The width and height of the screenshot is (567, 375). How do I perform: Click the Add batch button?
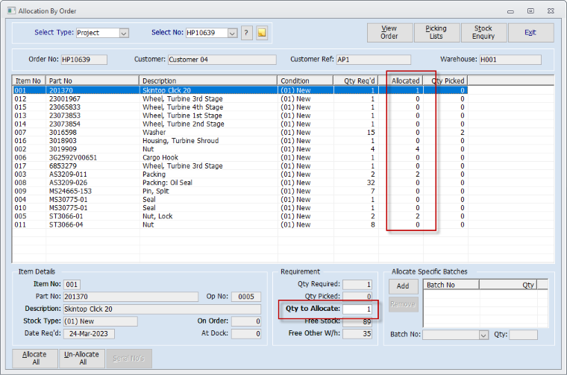click(x=403, y=286)
